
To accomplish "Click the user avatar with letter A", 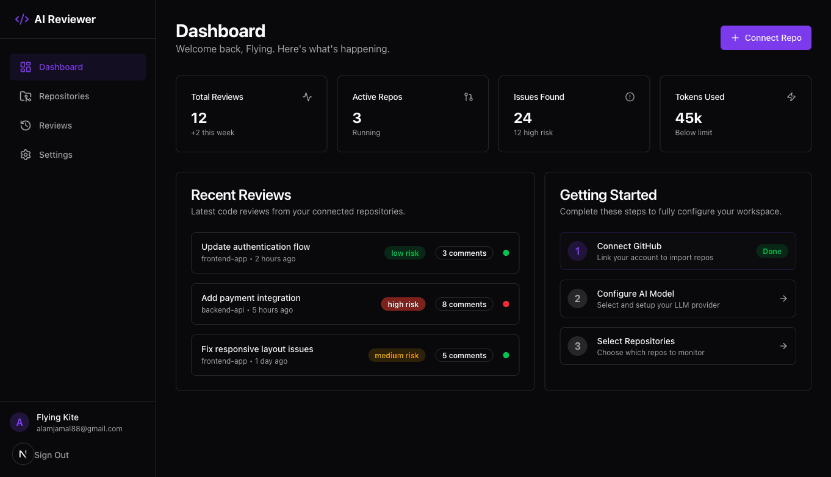I will [20, 422].
